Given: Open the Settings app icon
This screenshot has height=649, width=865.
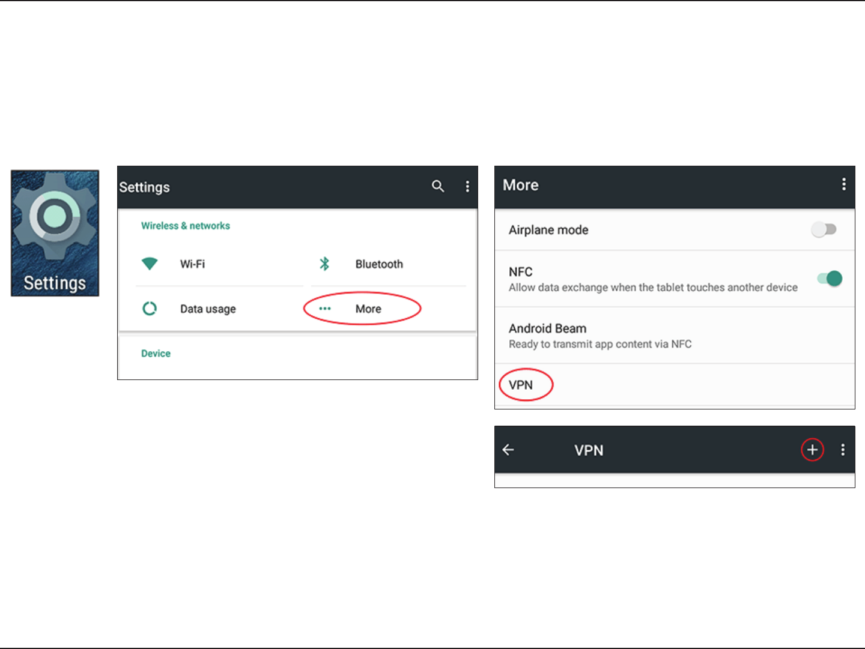Looking at the screenshot, I should tap(55, 233).
